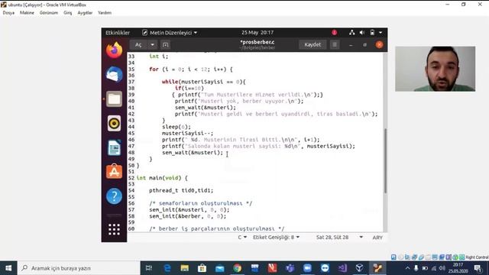Open gedit hamburger menu
Screen dimensions: 489x275
pyautogui.click(x=335, y=45)
